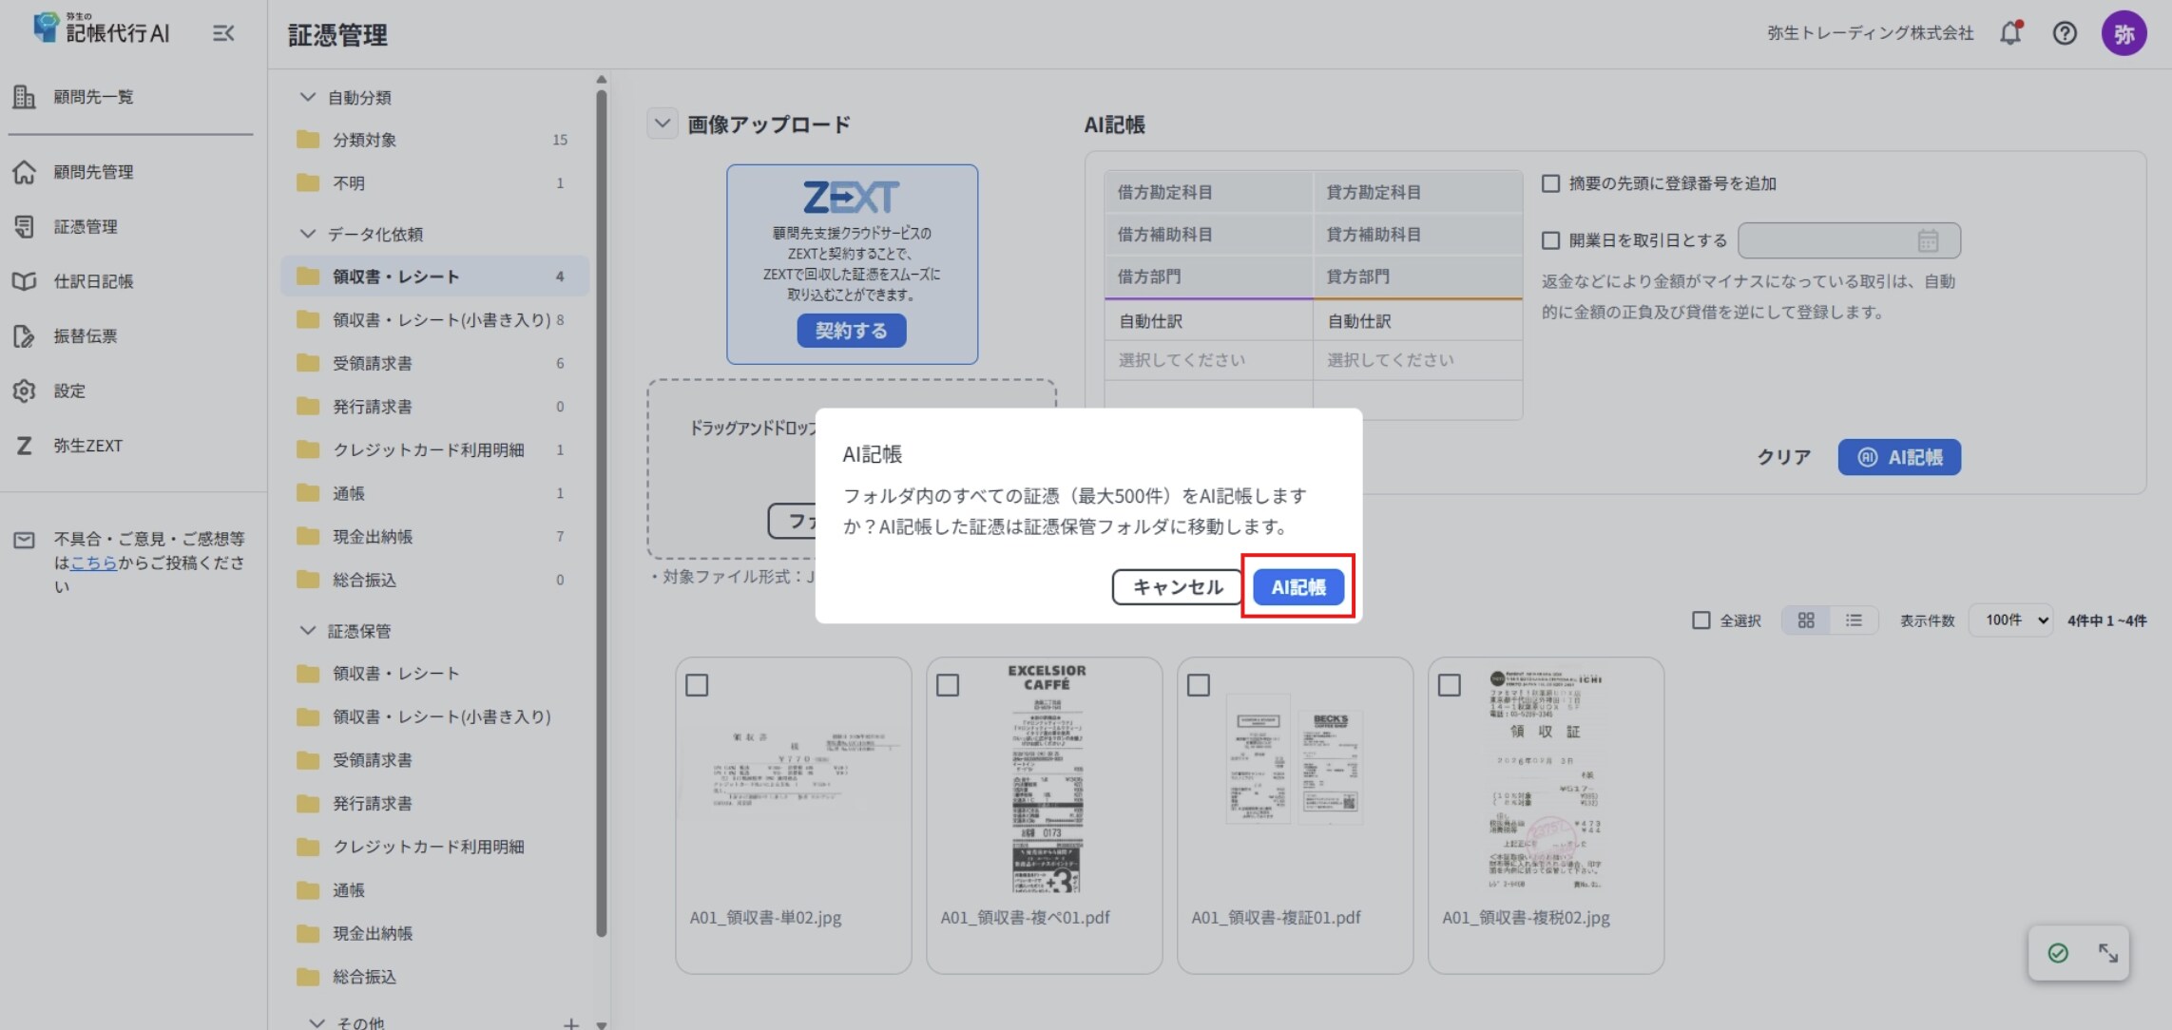Open the 表示件数 100件 dropdown

pyautogui.click(x=2010, y=620)
